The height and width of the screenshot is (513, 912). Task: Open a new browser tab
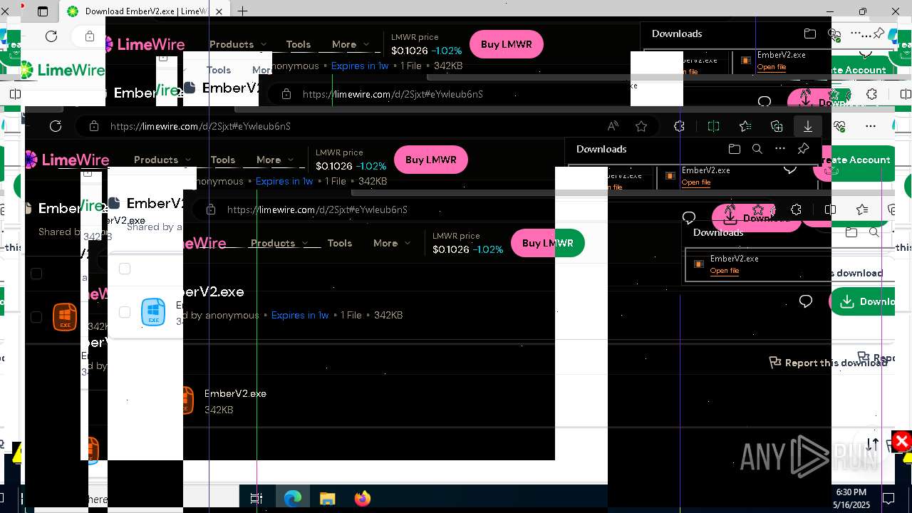243,11
